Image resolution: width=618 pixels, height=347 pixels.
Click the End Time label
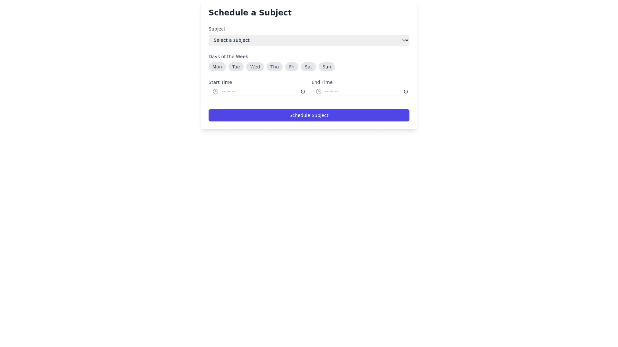click(x=322, y=82)
